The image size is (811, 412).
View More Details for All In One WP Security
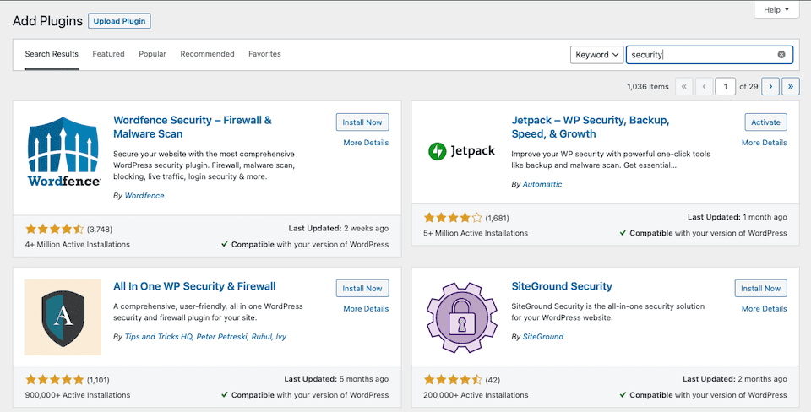(x=366, y=309)
